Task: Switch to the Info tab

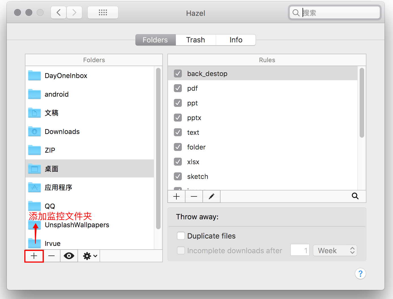Action: [236, 40]
